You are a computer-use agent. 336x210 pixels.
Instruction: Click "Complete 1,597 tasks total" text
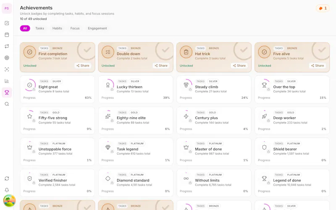click(291, 154)
